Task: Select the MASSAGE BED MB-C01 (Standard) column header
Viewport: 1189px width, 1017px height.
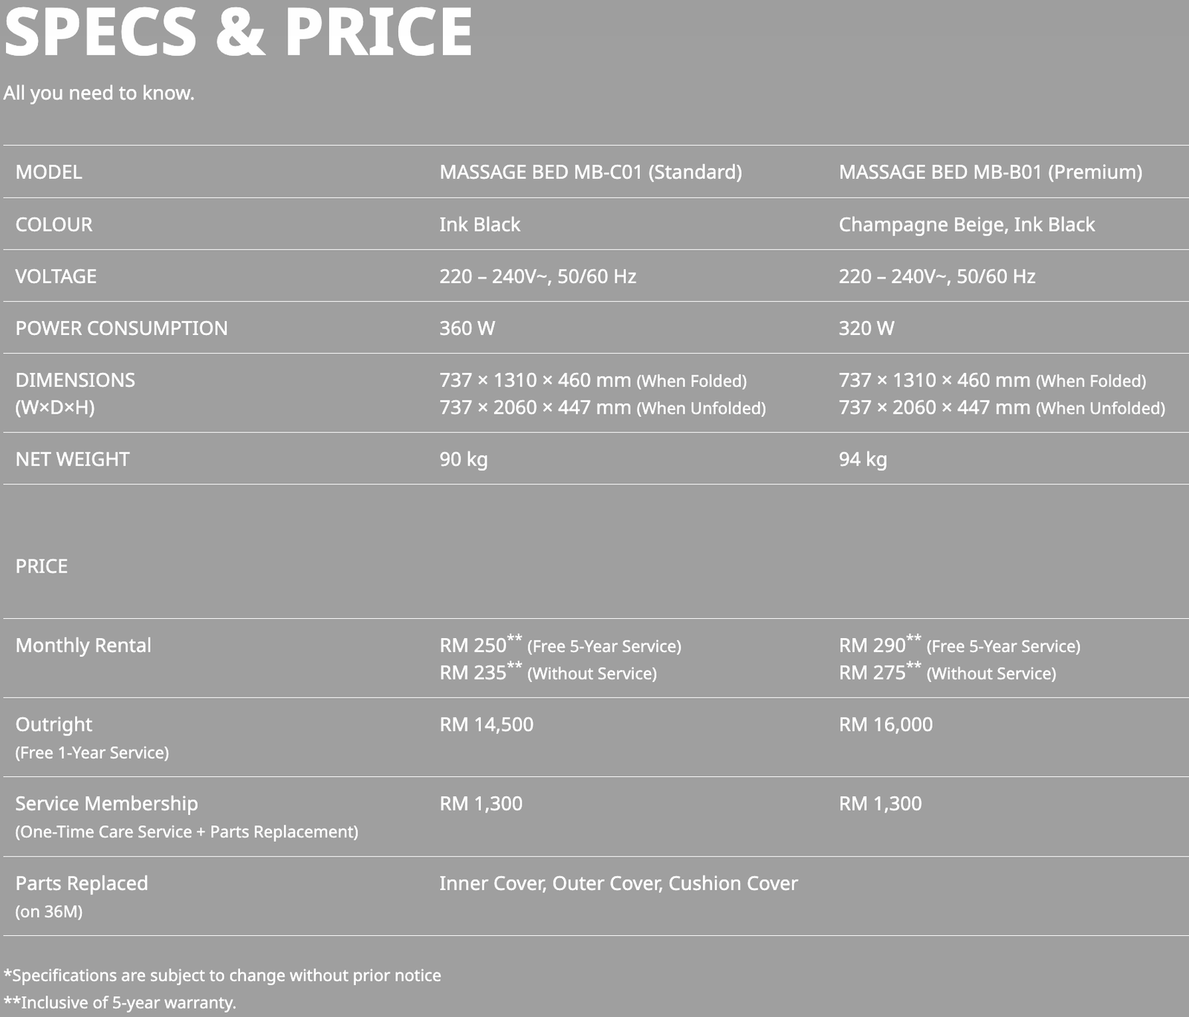Action: (x=590, y=172)
